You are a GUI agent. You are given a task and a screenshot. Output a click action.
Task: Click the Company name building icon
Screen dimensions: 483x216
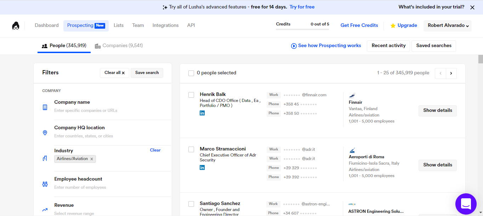click(45, 107)
